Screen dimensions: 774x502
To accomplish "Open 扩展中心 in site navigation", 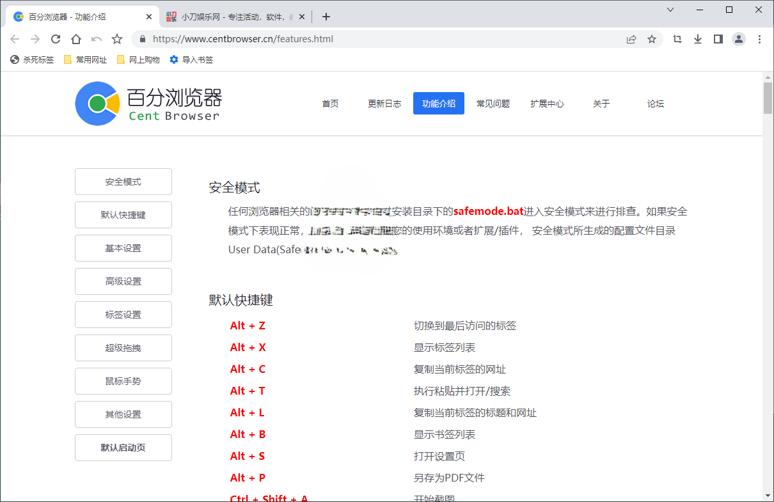I will (547, 104).
